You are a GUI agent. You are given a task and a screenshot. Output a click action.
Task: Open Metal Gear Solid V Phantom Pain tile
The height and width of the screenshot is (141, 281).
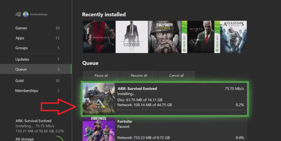pos(99,37)
